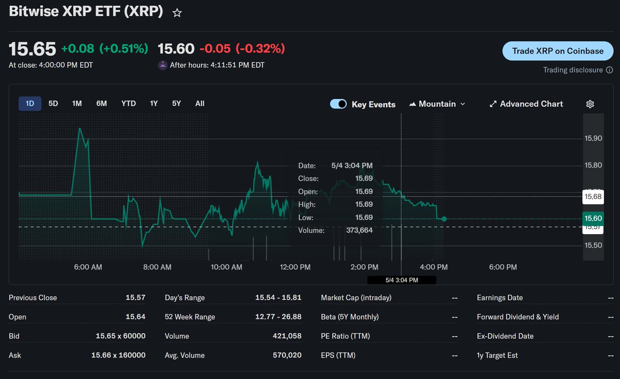Image resolution: width=620 pixels, height=379 pixels.
Task: Open the Mountain chart type dropdown
Action: 437,104
